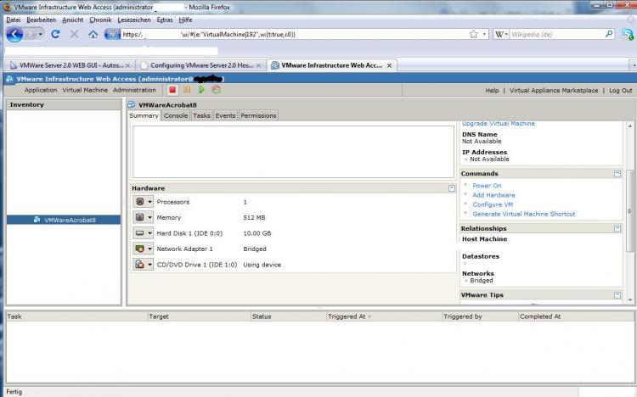The width and height of the screenshot is (637, 397).
Task: Click the Power On command link
Action: click(487, 186)
